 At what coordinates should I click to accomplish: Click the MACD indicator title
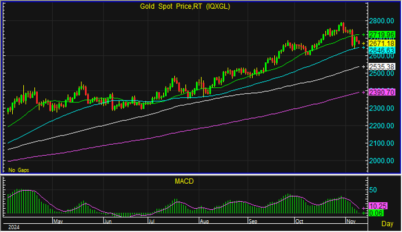184,181
